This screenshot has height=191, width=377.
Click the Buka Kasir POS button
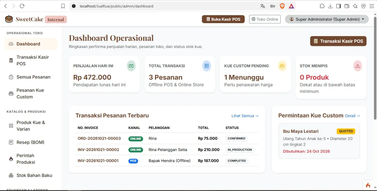click(223, 19)
